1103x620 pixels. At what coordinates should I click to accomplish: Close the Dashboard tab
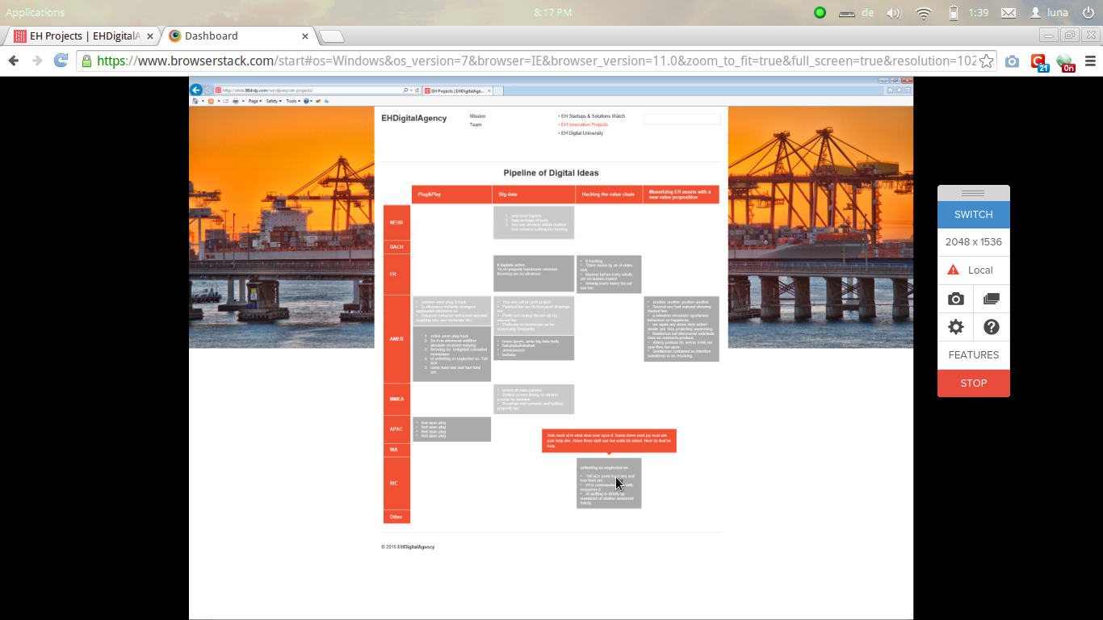coord(305,36)
